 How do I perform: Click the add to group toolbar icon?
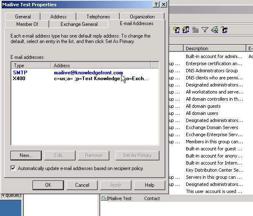coord(224,30)
